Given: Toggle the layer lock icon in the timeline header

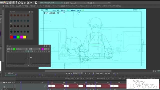Looking at the screenshot, I should pos(6,83).
